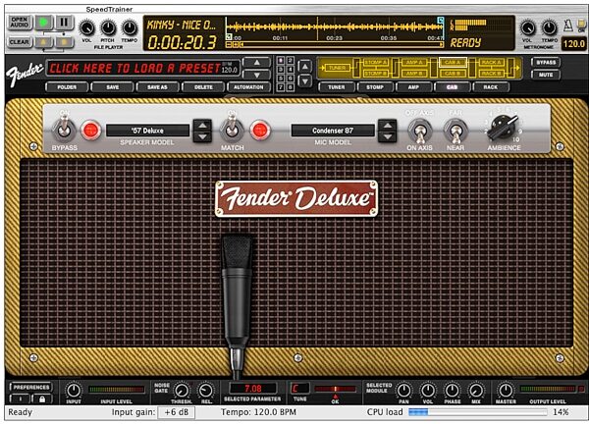Adjust the INPUT level knob
The width and height of the screenshot is (589, 424).
coord(74,391)
